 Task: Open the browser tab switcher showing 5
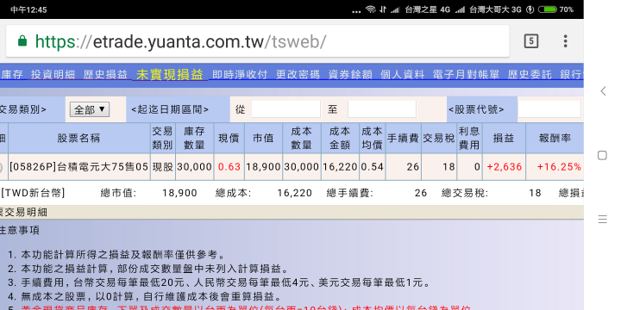coord(530,40)
